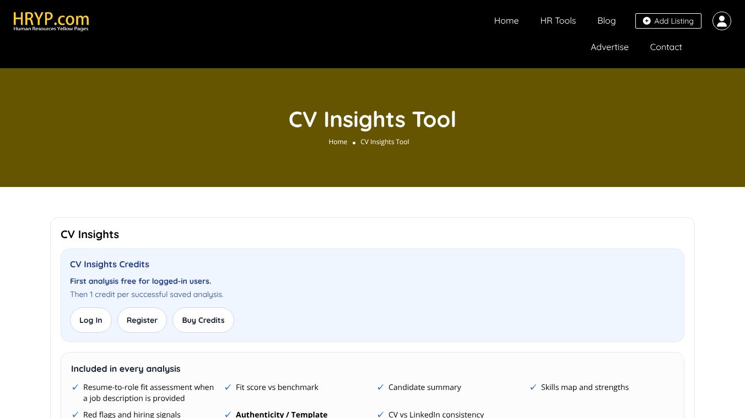Click the checkmark beside Candidate summary

(380, 387)
